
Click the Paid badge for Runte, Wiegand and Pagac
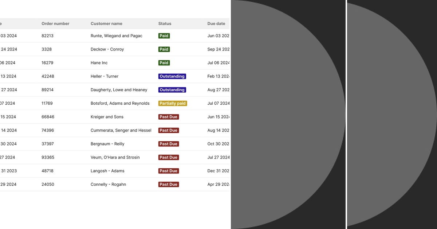164,36
